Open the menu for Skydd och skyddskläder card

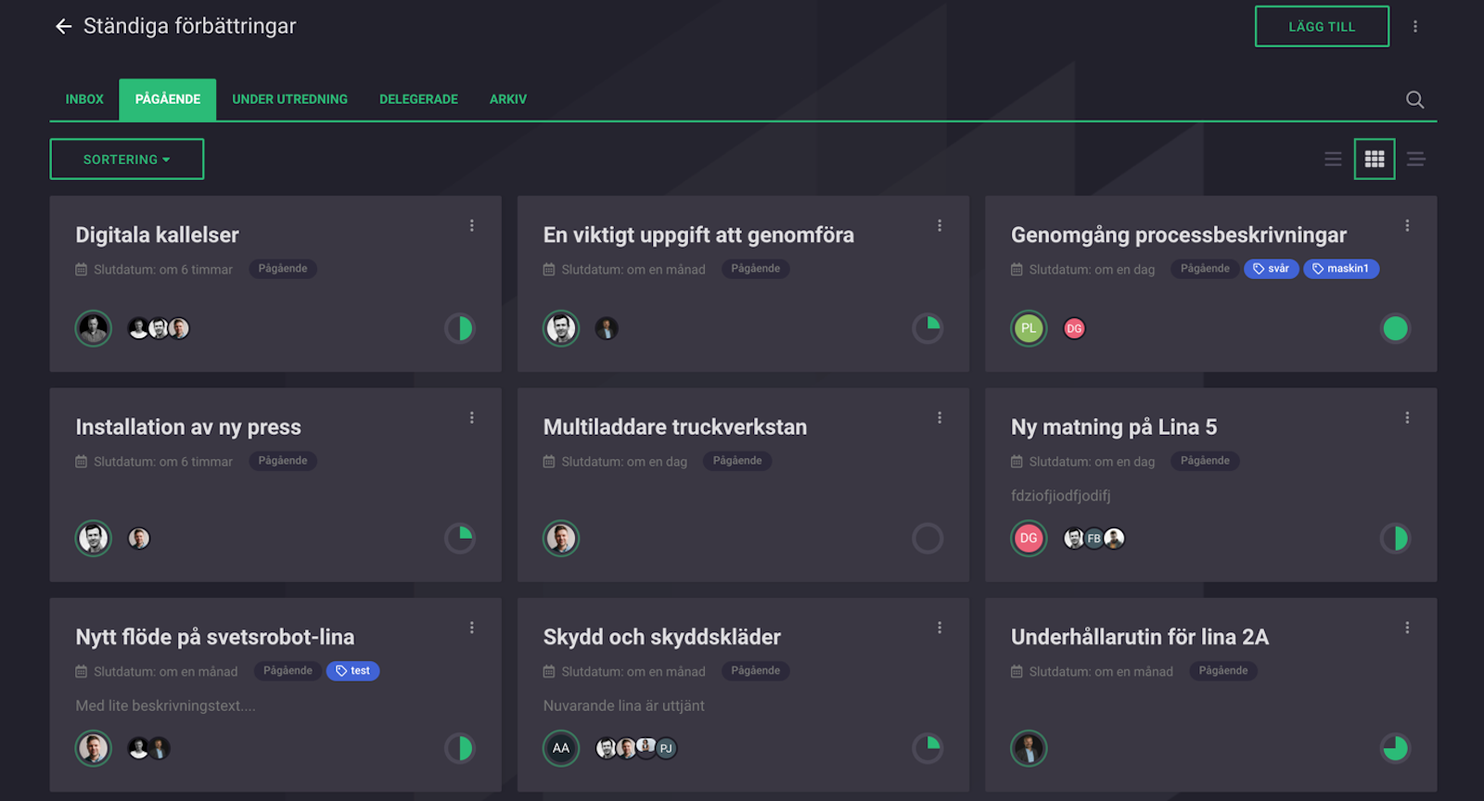[940, 628]
